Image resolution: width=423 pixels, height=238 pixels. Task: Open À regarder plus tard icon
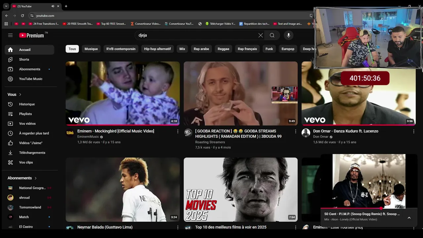(10, 133)
